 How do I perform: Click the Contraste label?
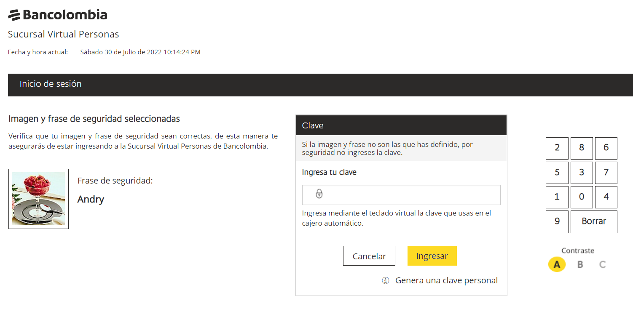coord(578,250)
